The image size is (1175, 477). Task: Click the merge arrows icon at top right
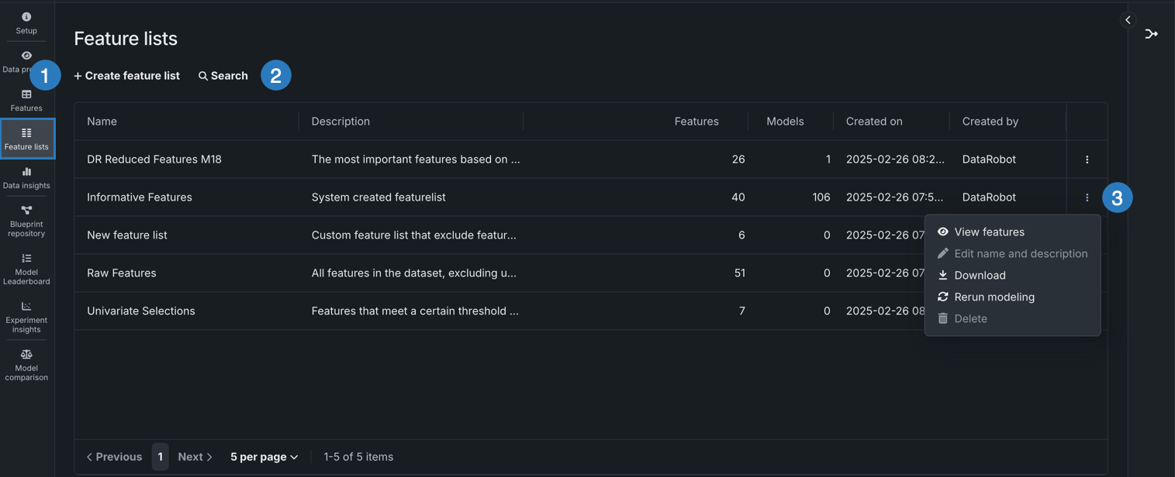pos(1151,34)
